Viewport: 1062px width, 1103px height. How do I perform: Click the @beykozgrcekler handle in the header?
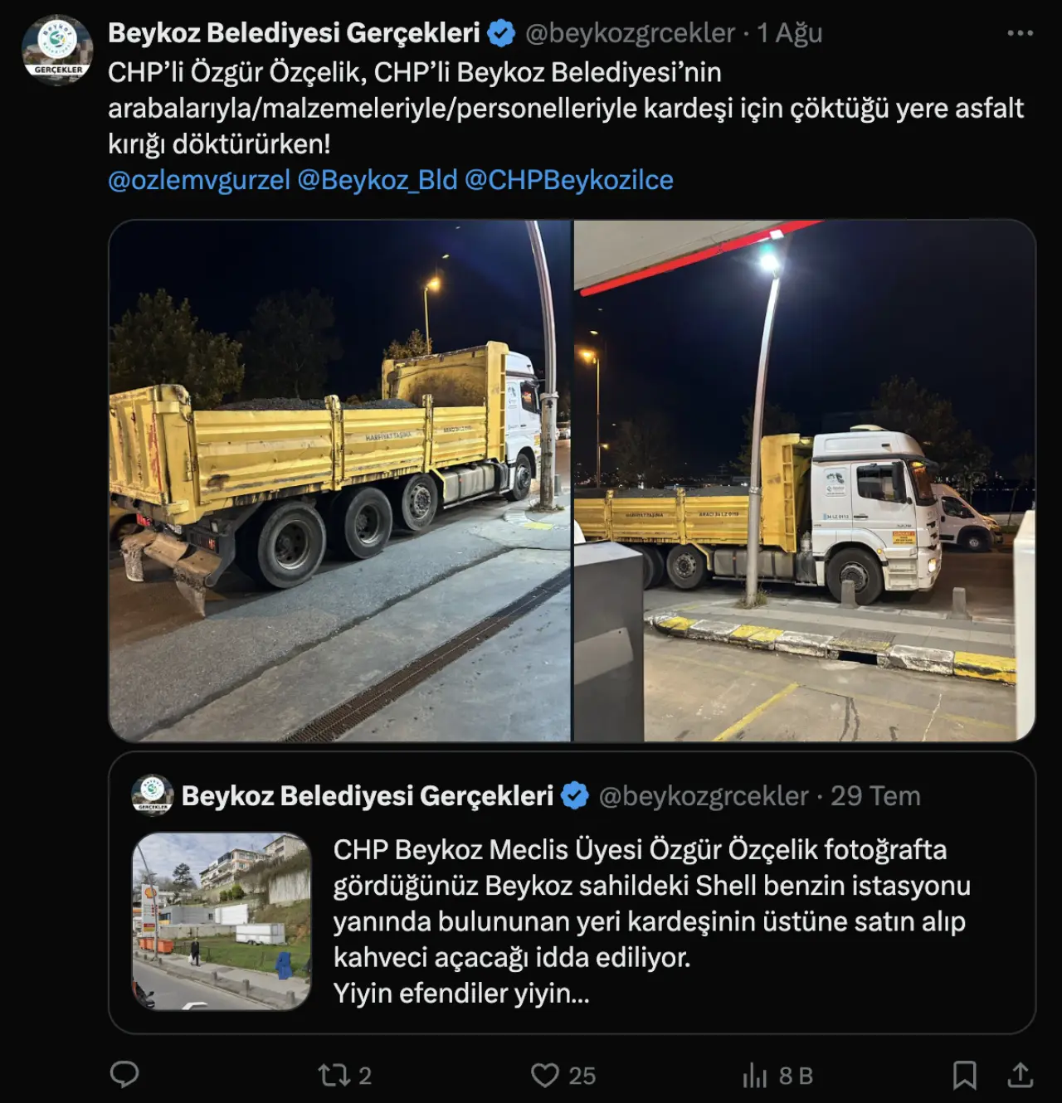(631, 33)
